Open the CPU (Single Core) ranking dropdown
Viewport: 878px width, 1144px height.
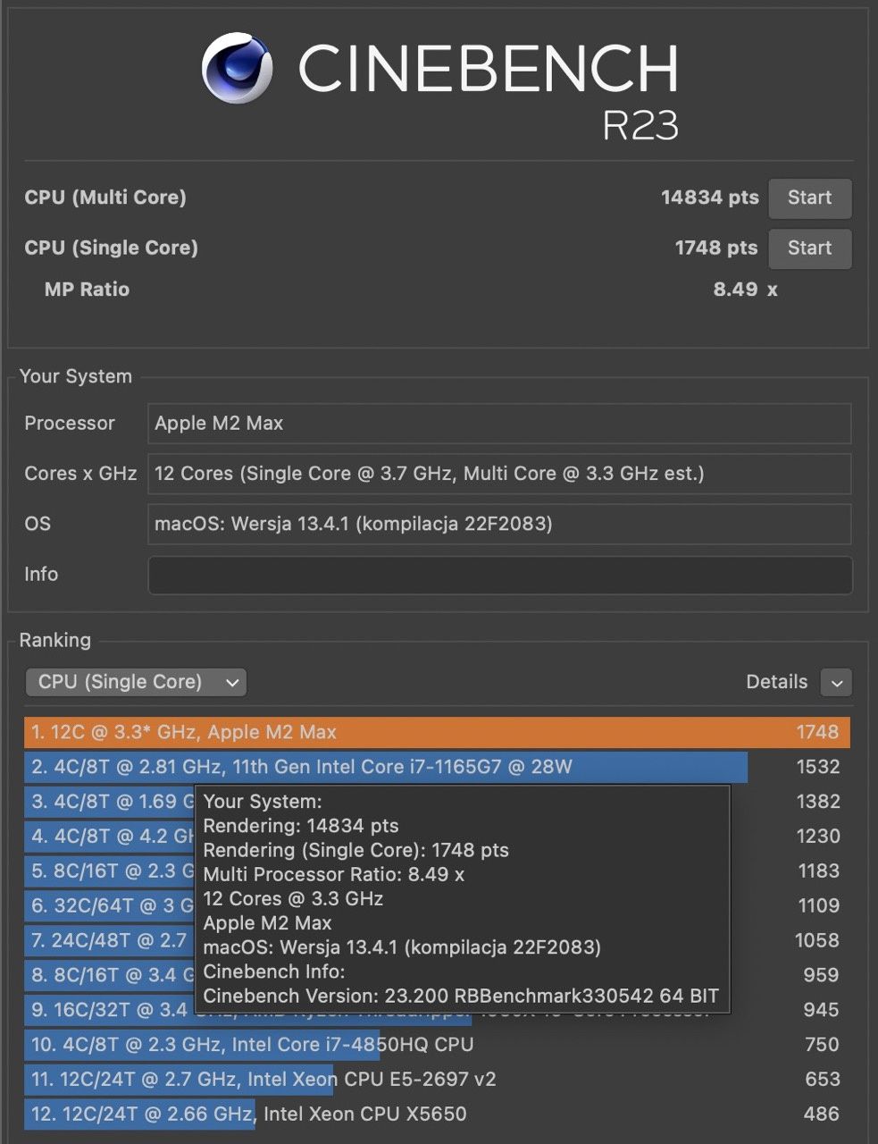(x=136, y=682)
